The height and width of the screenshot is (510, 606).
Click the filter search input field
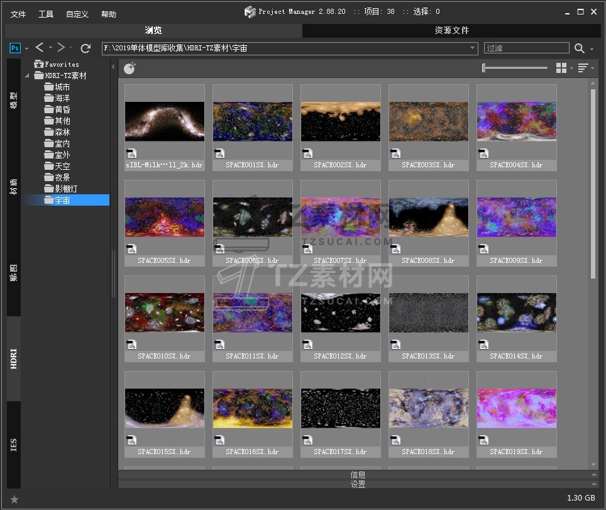click(x=526, y=48)
